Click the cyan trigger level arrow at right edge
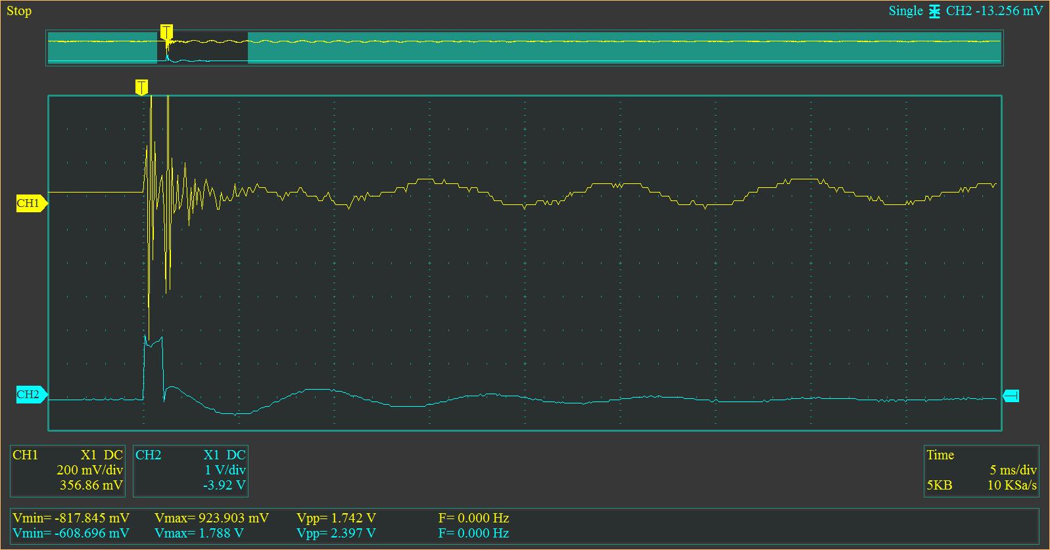 pyautogui.click(x=1011, y=396)
